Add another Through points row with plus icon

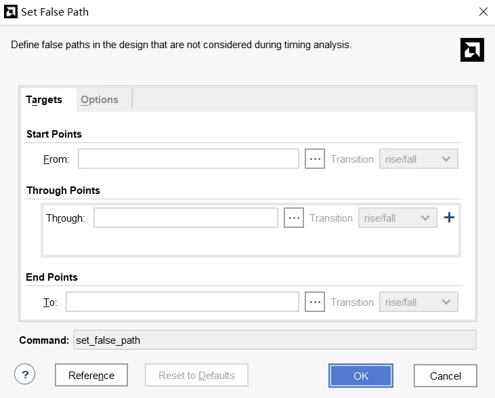448,218
